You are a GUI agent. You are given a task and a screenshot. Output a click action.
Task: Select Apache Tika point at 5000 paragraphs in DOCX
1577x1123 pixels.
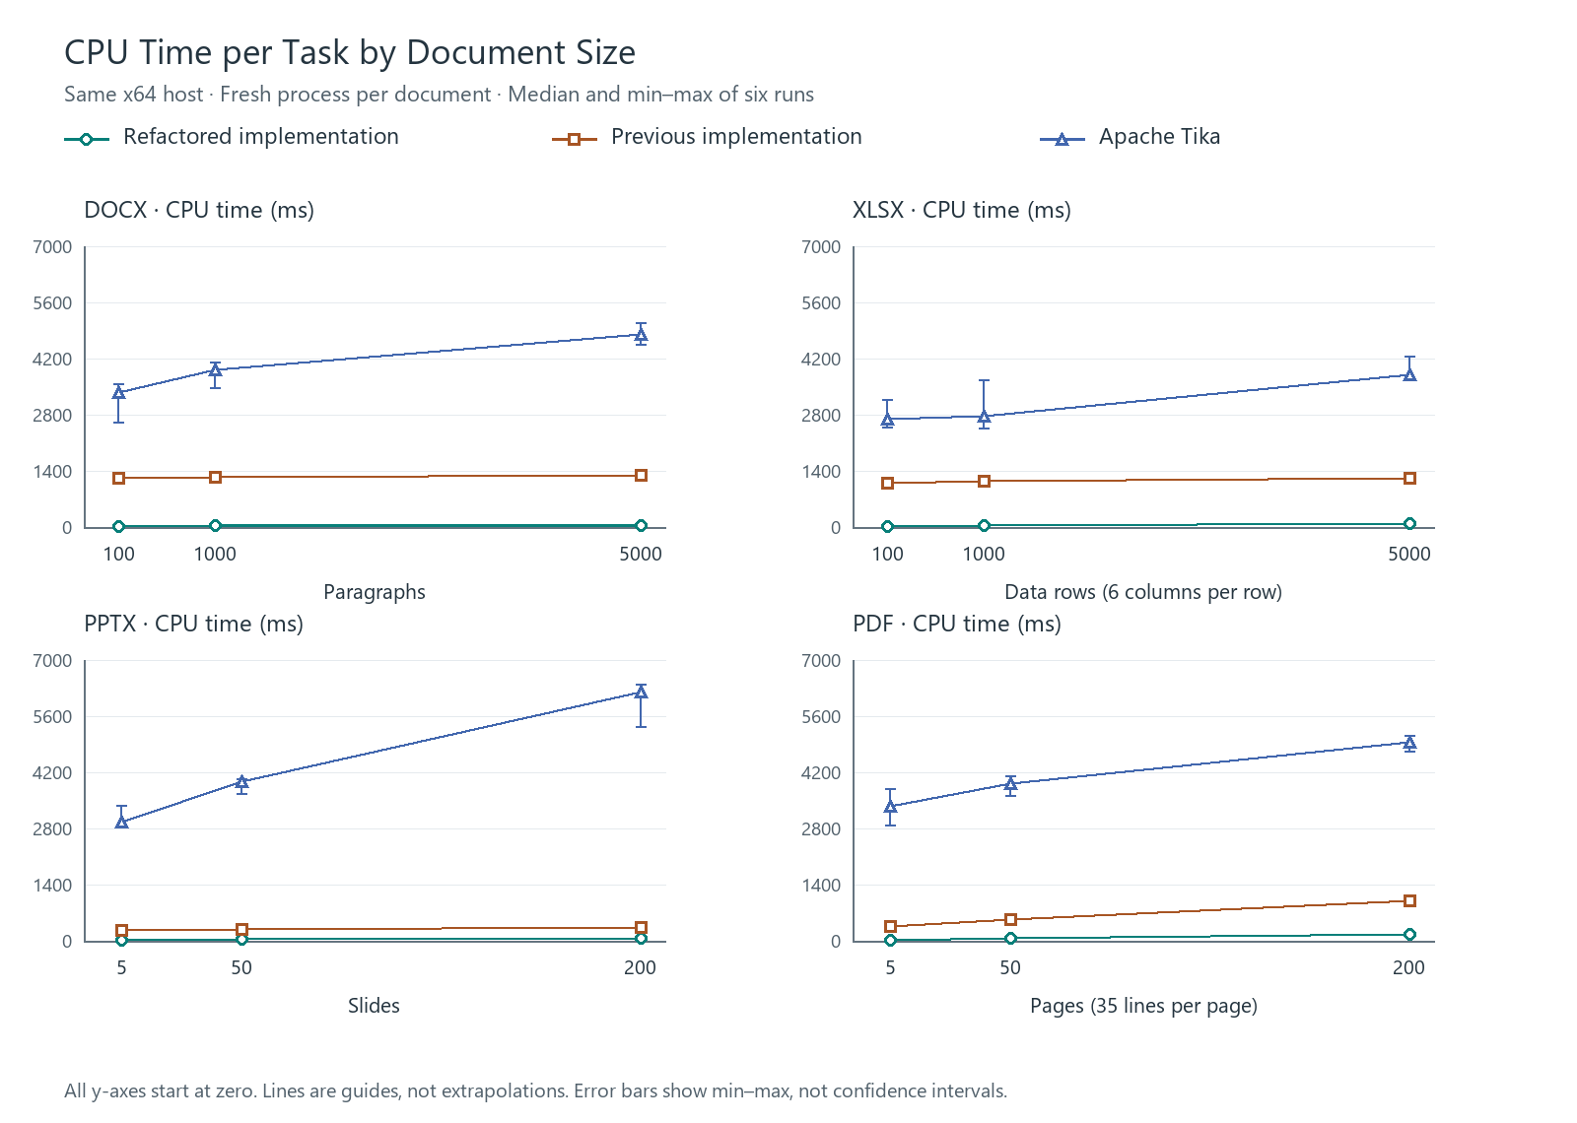(641, 335)
